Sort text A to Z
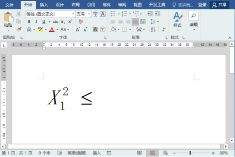The width and height of the screenshot is (235, 157). (x=153, y=29)
